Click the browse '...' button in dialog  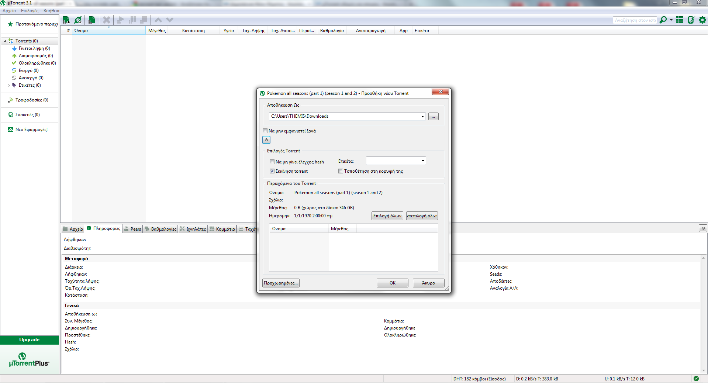coord(434,117)
